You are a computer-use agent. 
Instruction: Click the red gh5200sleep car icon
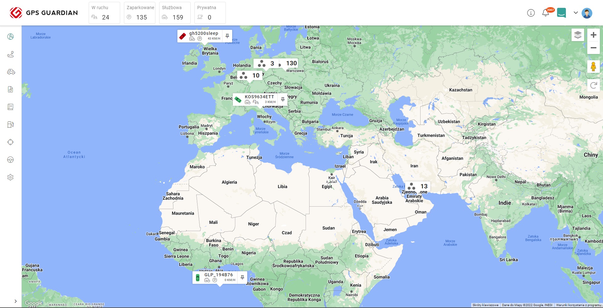click(x=183, y=36)
